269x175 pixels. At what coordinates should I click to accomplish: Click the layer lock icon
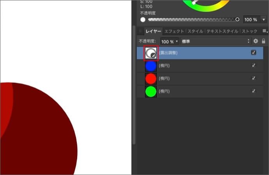click(264, 41)
